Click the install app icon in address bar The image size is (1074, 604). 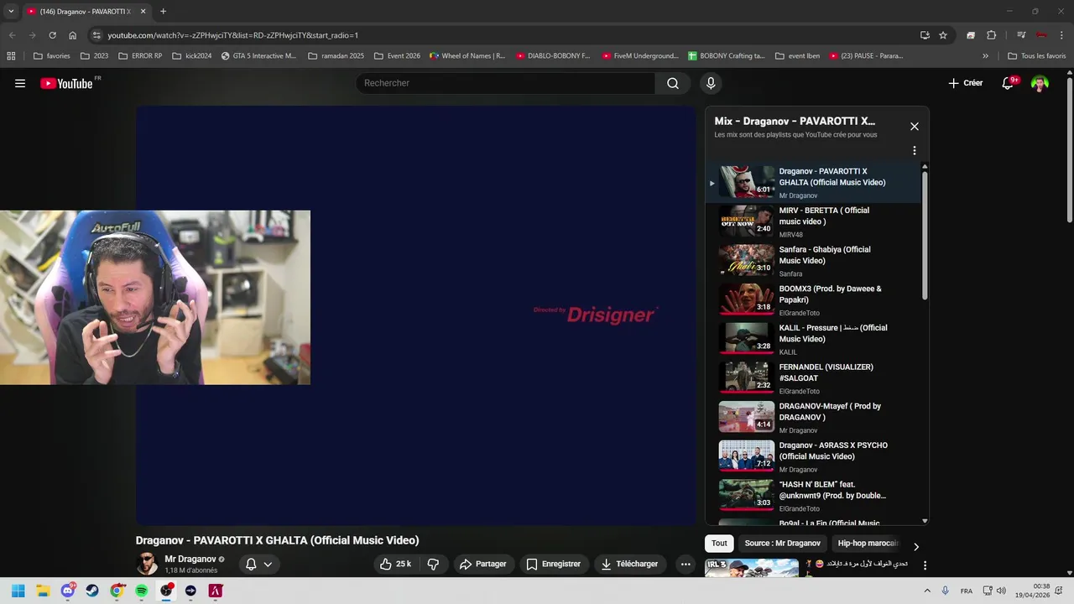[925, 35]
